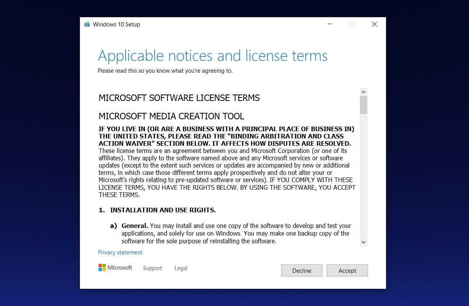Viewport: 469px width, 306px height.
Task: Open the Privacy statement link
Action: (120, 252)
